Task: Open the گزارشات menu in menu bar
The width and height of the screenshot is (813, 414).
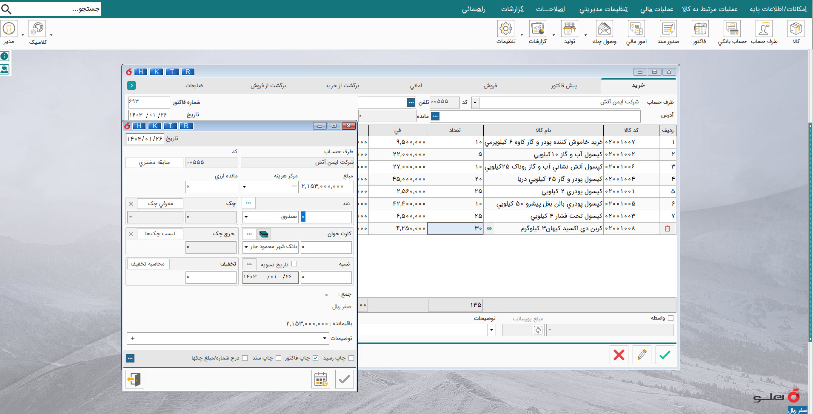Action: tap(512, 9)
